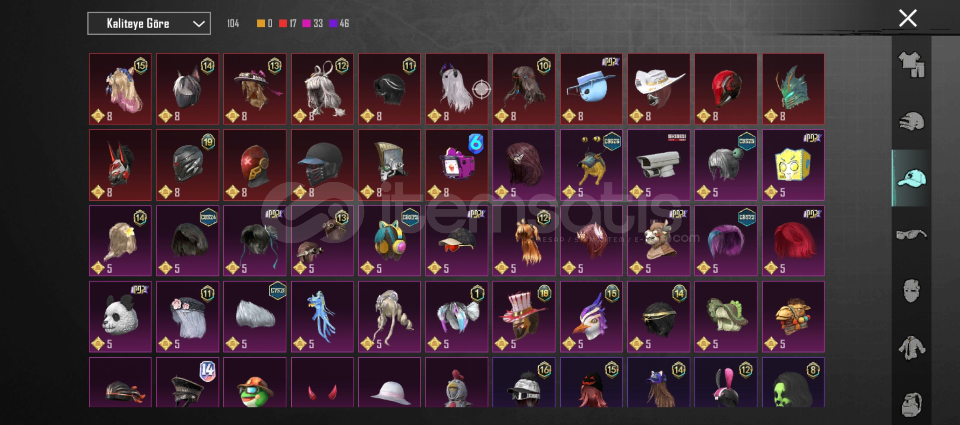Close the inventory with the X icon
This screenshot has height=425, width=960.
(x=908, y=18)
